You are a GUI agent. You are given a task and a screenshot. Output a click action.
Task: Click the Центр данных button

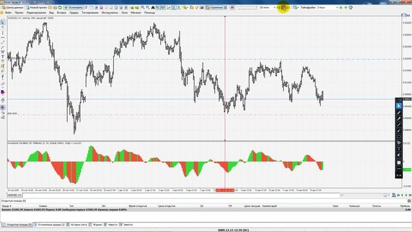12,8
